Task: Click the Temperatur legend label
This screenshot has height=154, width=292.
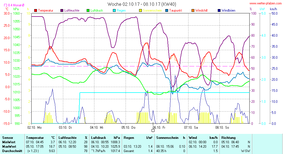Action: 46,10
